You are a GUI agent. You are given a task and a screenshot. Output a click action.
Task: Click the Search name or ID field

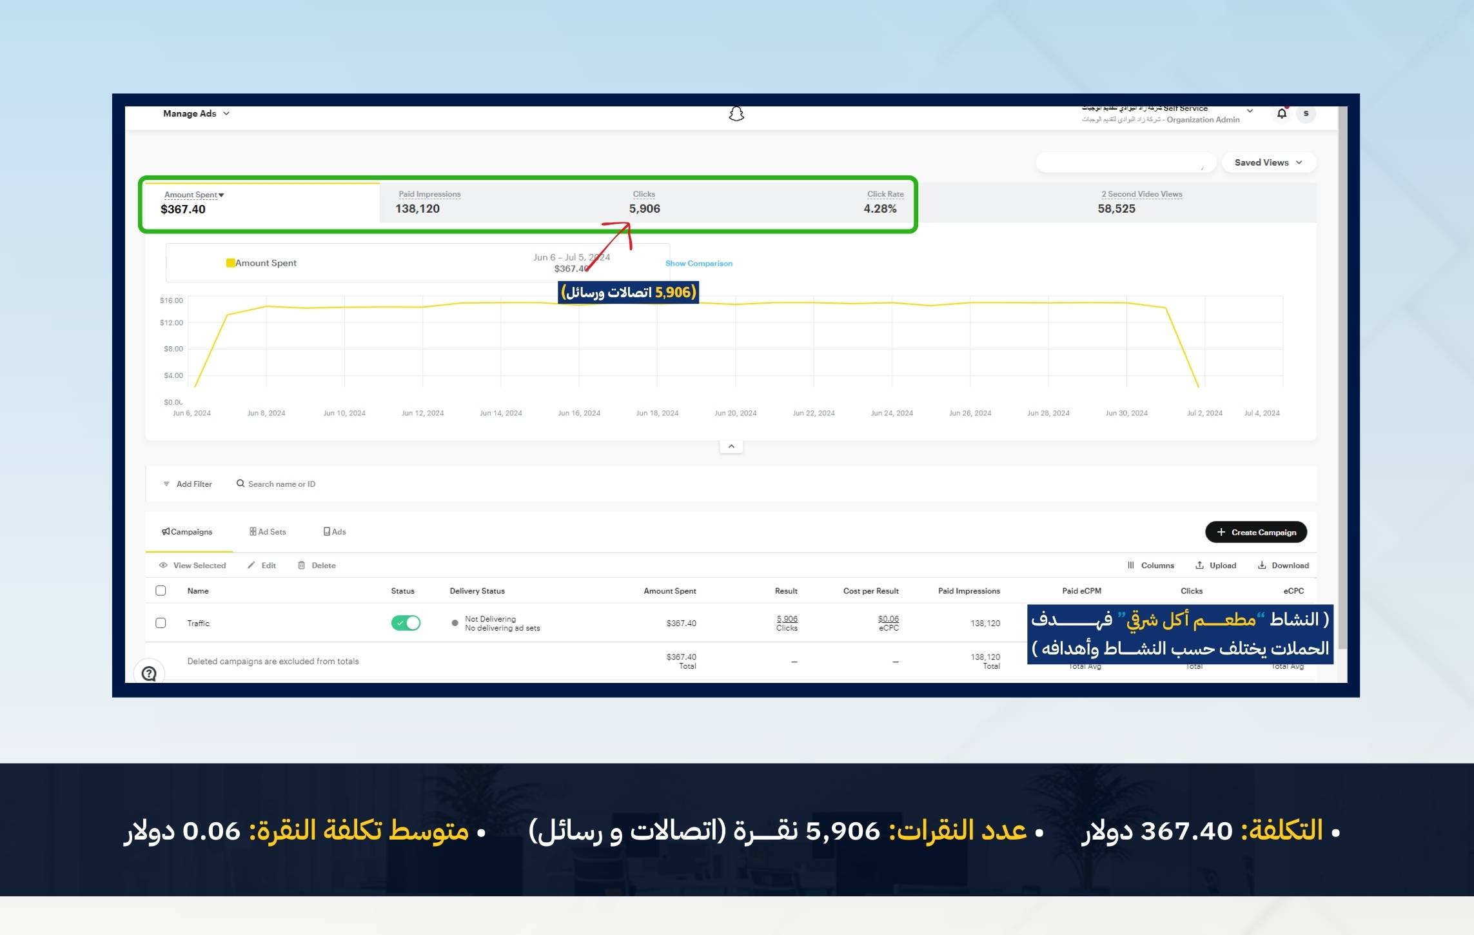(x=282, y=484)
